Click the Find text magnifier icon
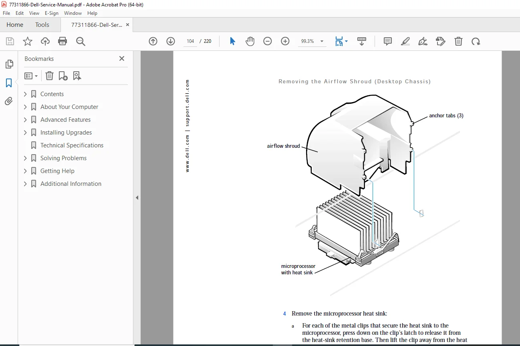 tap(81, 41)
